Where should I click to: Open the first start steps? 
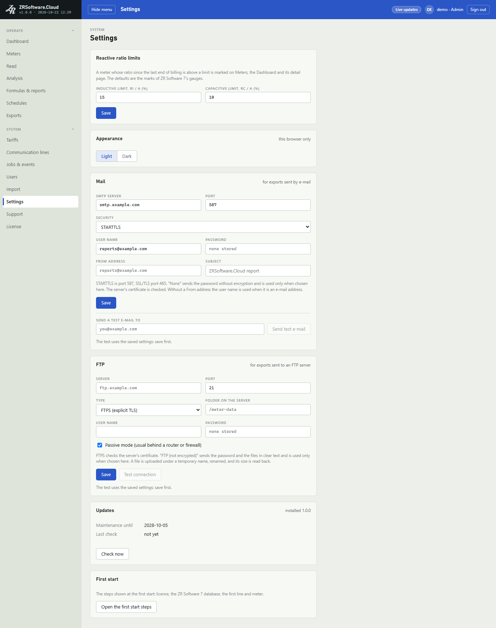point(126,607)
